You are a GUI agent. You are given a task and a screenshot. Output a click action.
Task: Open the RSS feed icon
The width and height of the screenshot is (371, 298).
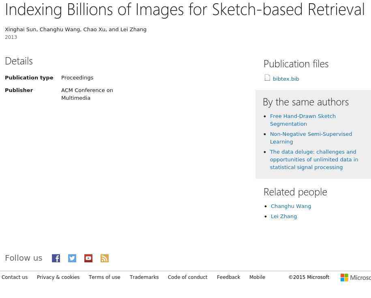pos(105,258)
